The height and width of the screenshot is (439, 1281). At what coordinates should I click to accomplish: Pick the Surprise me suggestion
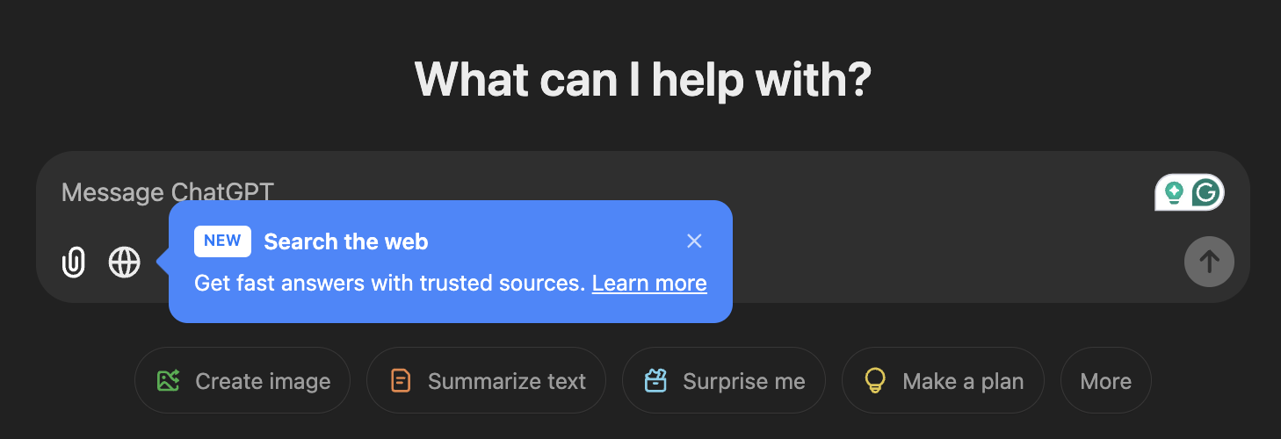723,380
